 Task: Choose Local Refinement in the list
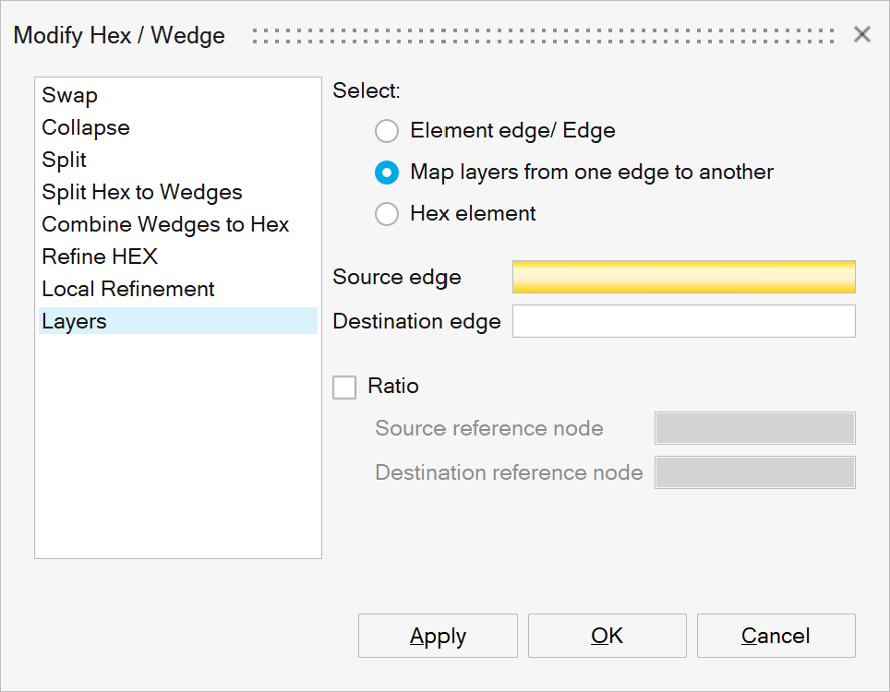point(128,290)
